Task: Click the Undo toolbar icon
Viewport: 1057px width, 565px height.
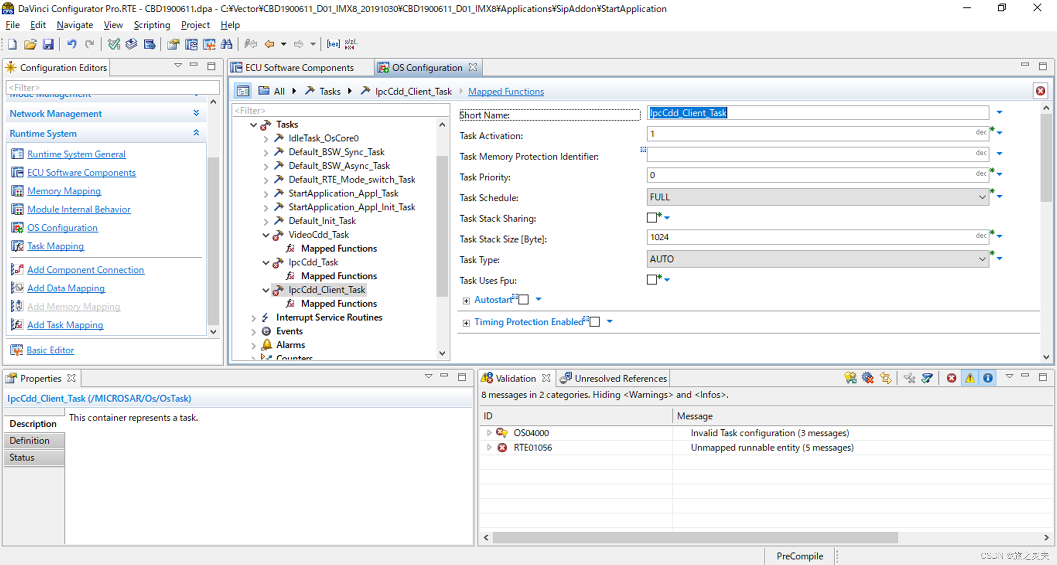Action: click(x=72, y=44)
